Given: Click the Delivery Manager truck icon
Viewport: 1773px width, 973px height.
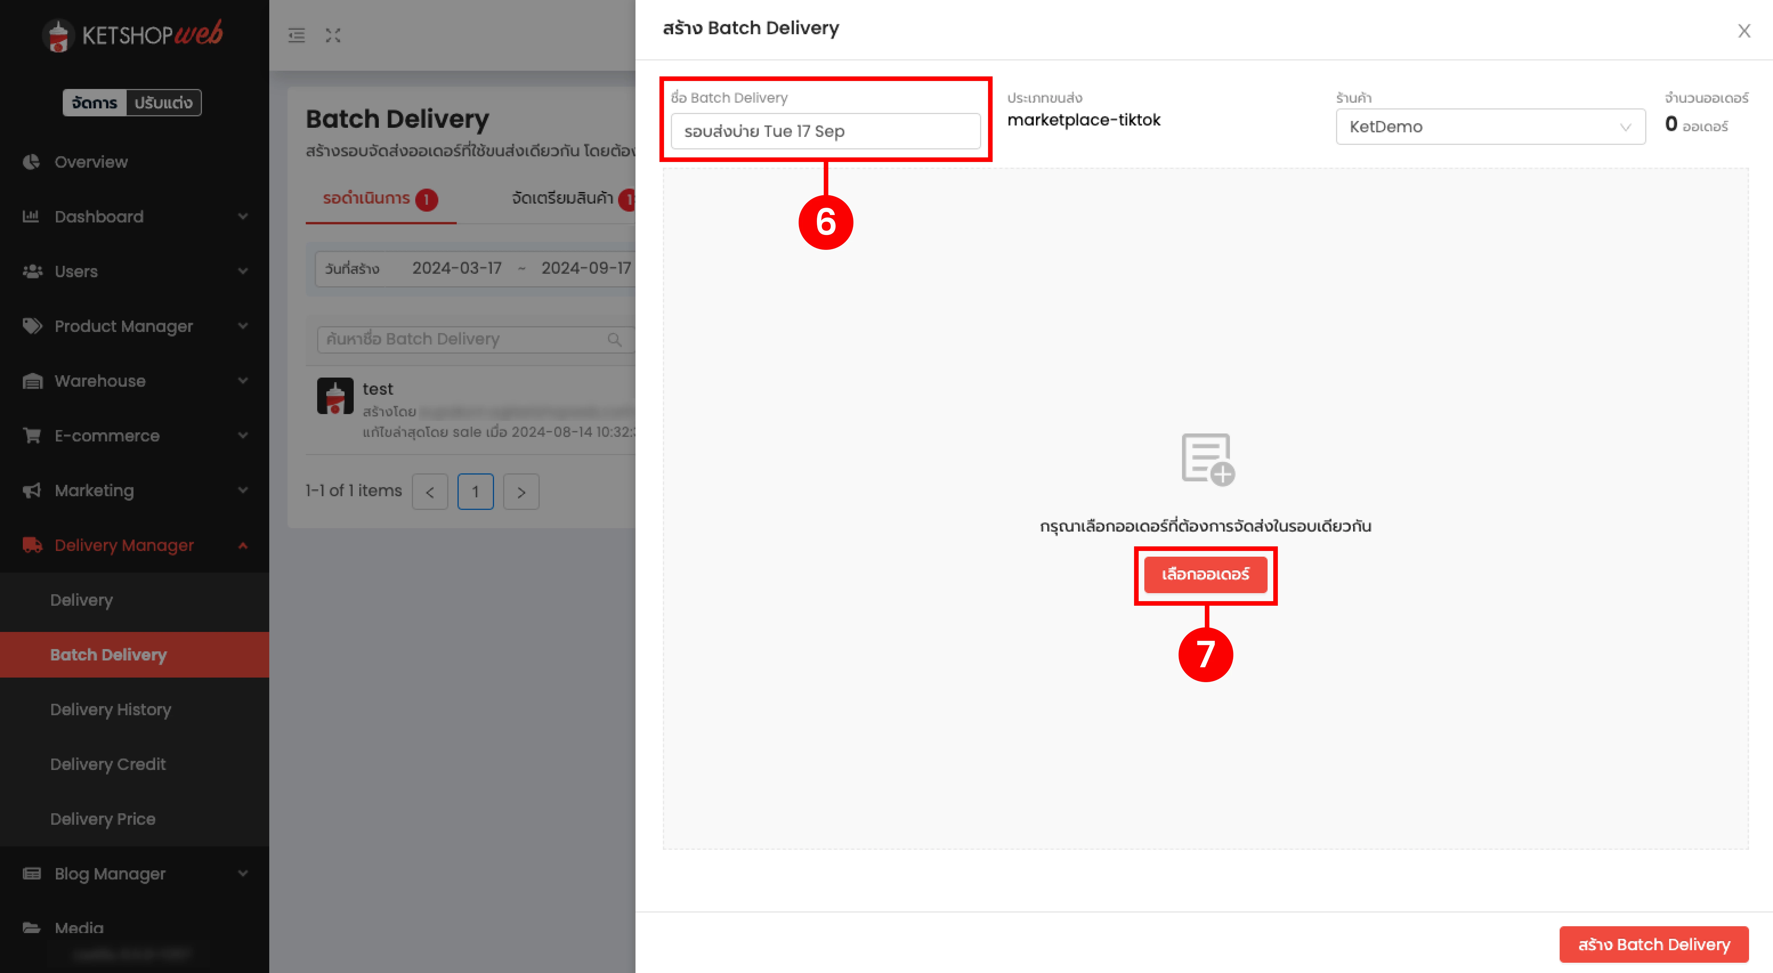Looking at the screenshot, I should [32, 545].
